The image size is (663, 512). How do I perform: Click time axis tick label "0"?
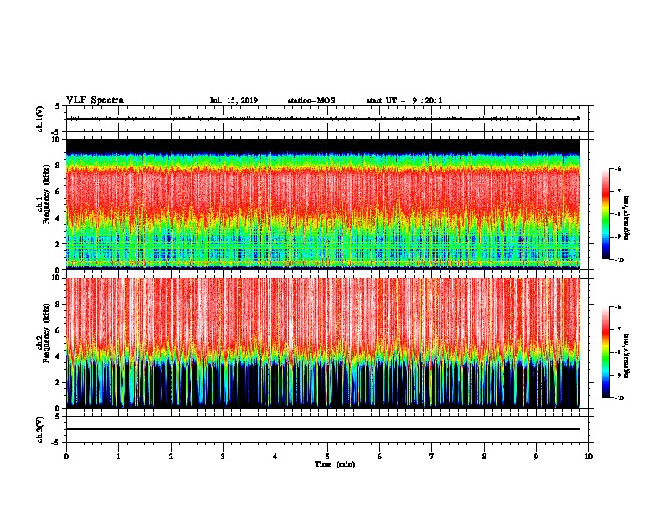point(66,457)
